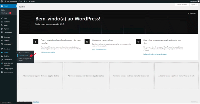200x104 pixels.
Task: Click the Plugins plug icon
Action: (x=2, y=52)
